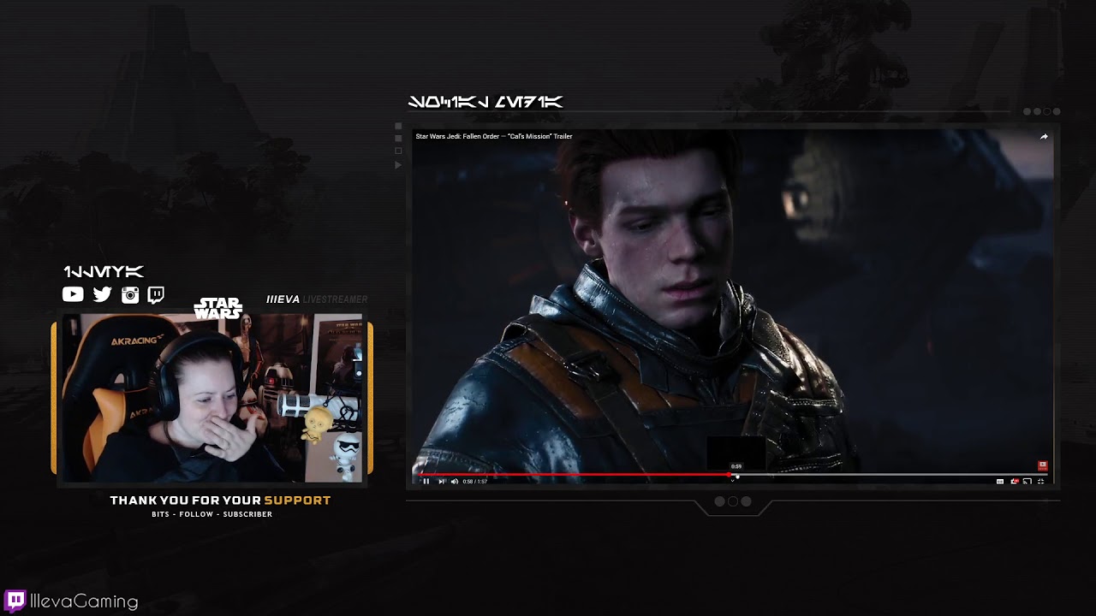Click the IllevaGaming channel name
Image resolution: width=1096 pixels, height=616 pixels.
point(84,601)
